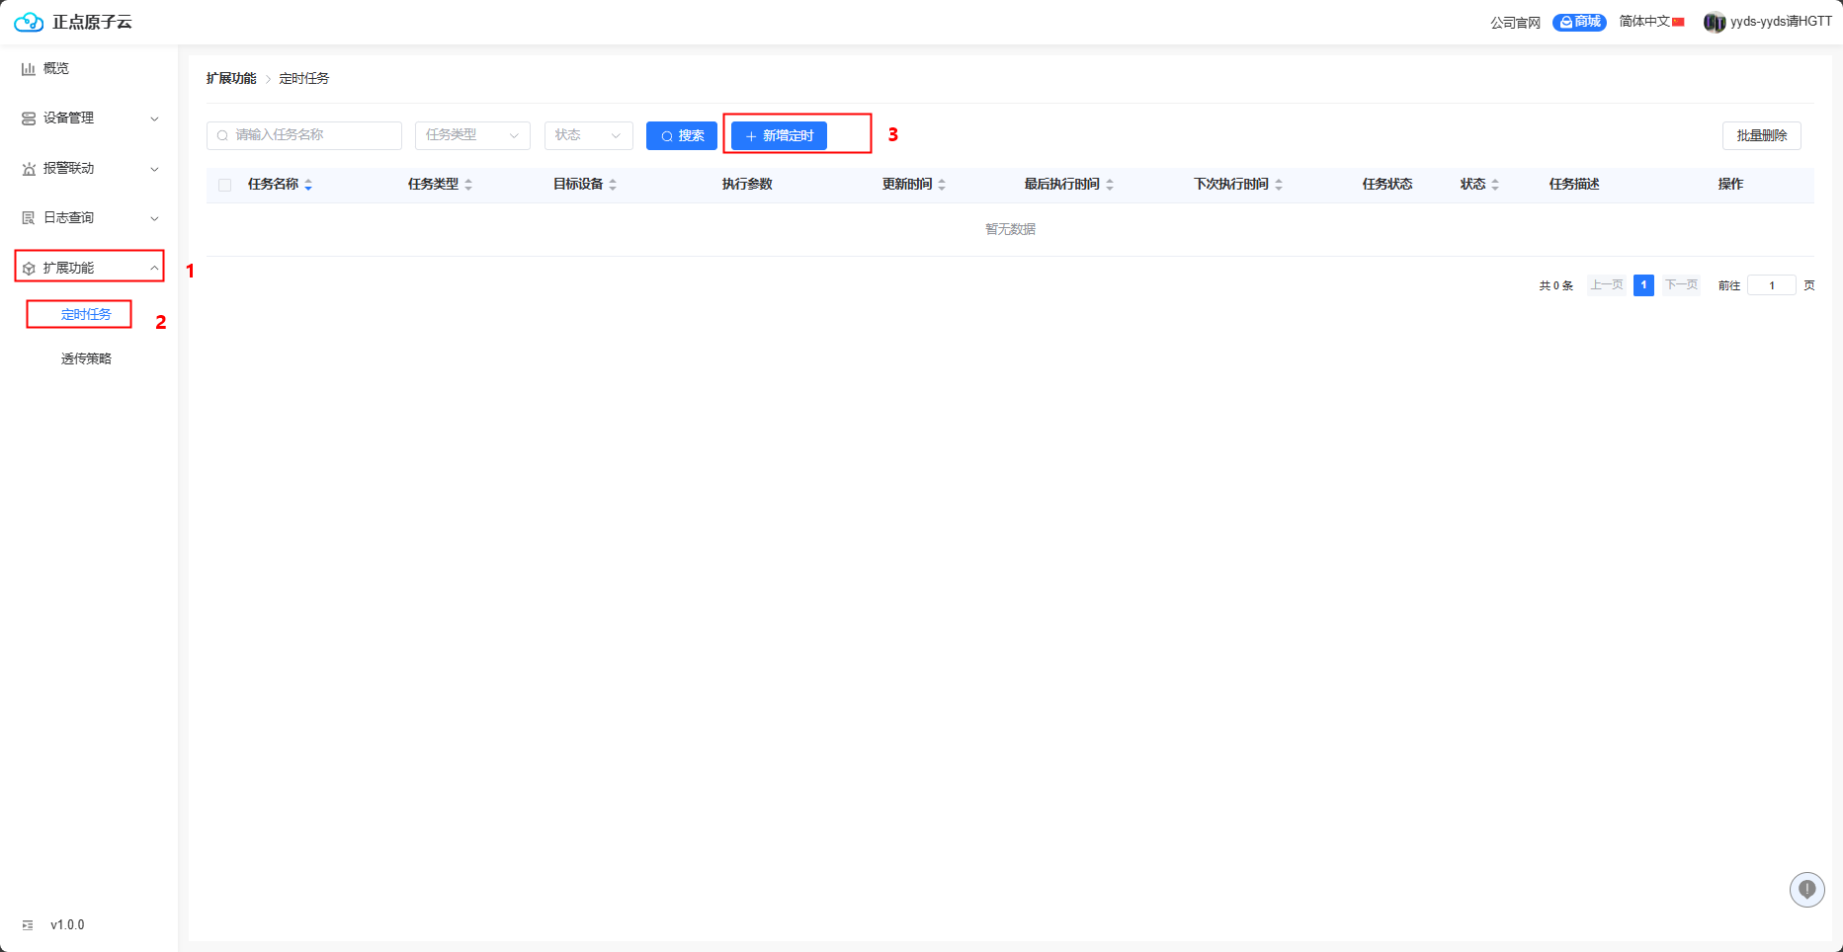Image resolution: width=1843 pixels, height=952 pixels.
Task: Click the sidebar collapse icon near v1.0.0
Action: 28,925
